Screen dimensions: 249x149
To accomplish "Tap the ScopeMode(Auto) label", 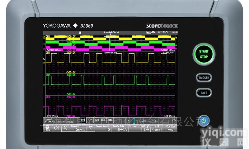I will coord(111,32).
